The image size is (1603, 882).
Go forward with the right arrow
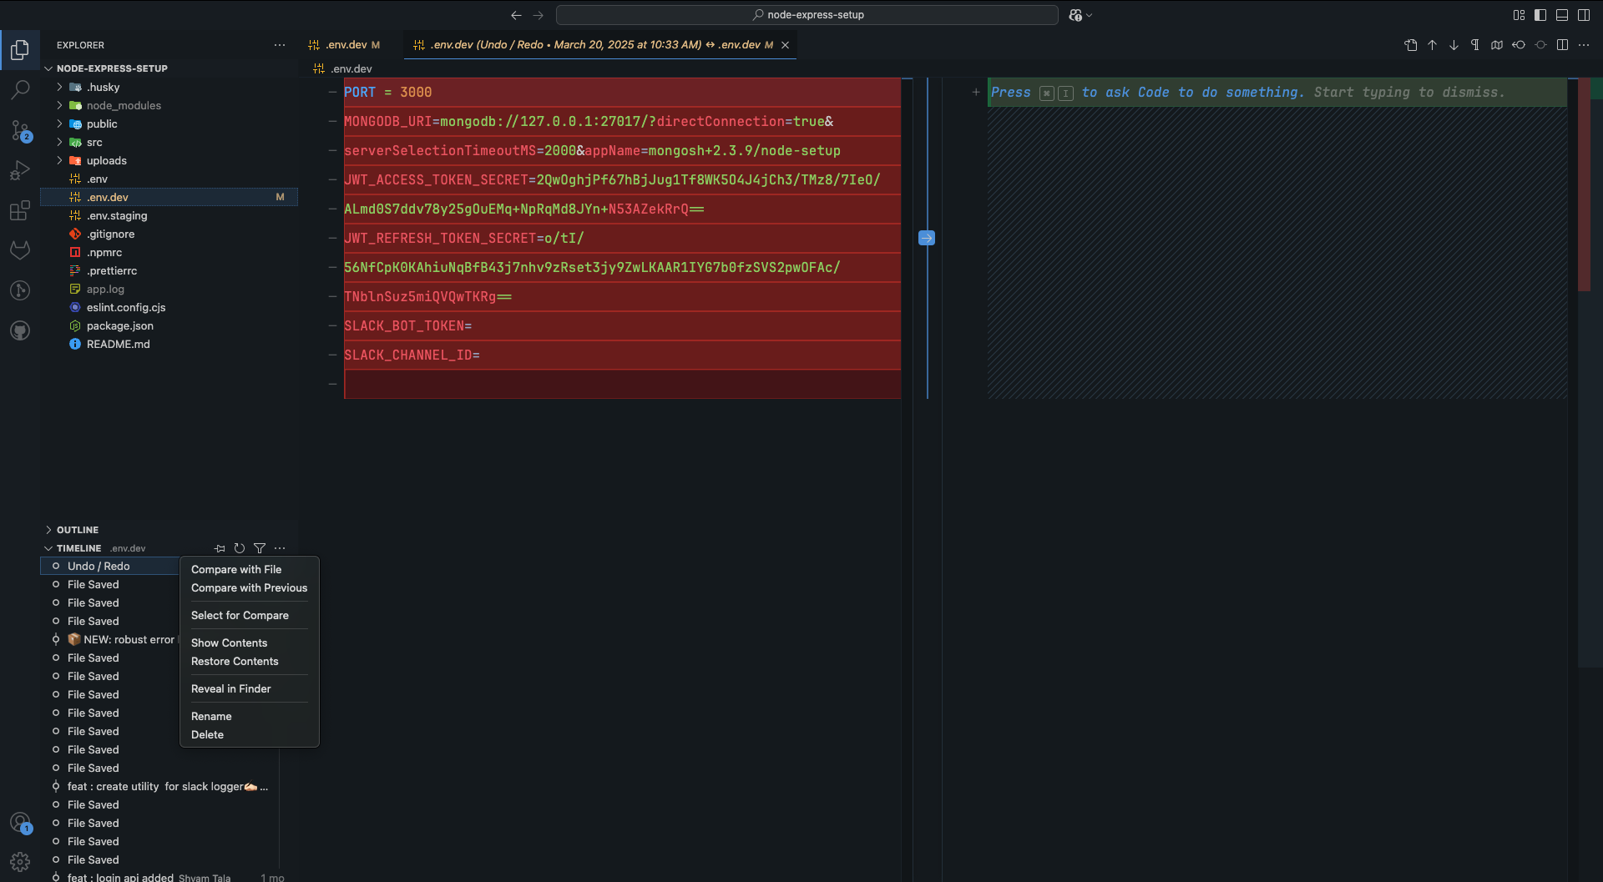pos(539,15)
